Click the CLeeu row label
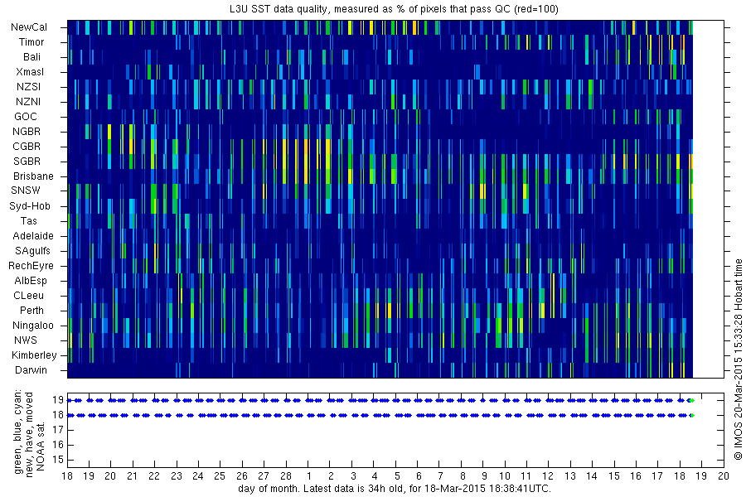This screenshot has width=746, height=497. pos(28,296)
